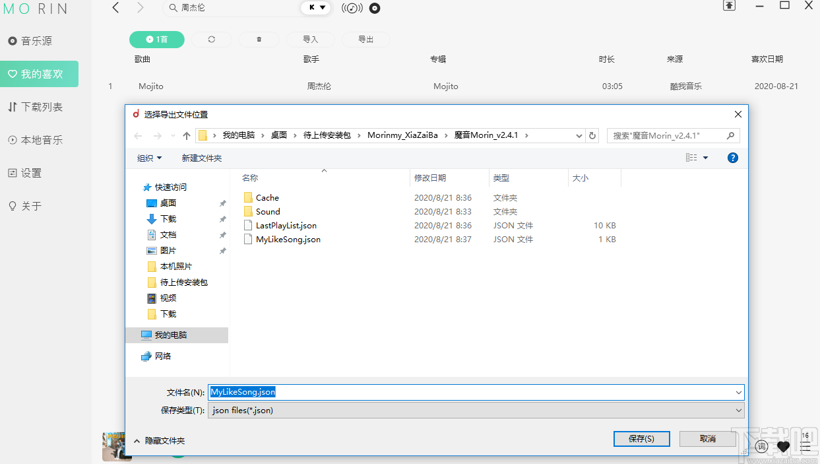This screenshot has height=464, width=820.
Task: Open the 组织 dropdown menu
Action: coord(149,158)
